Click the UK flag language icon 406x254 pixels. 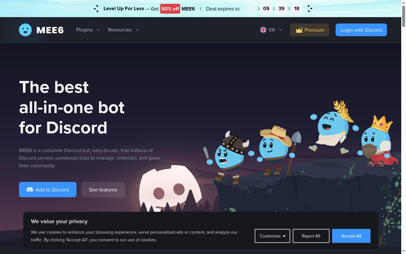[x=263, y=30]
